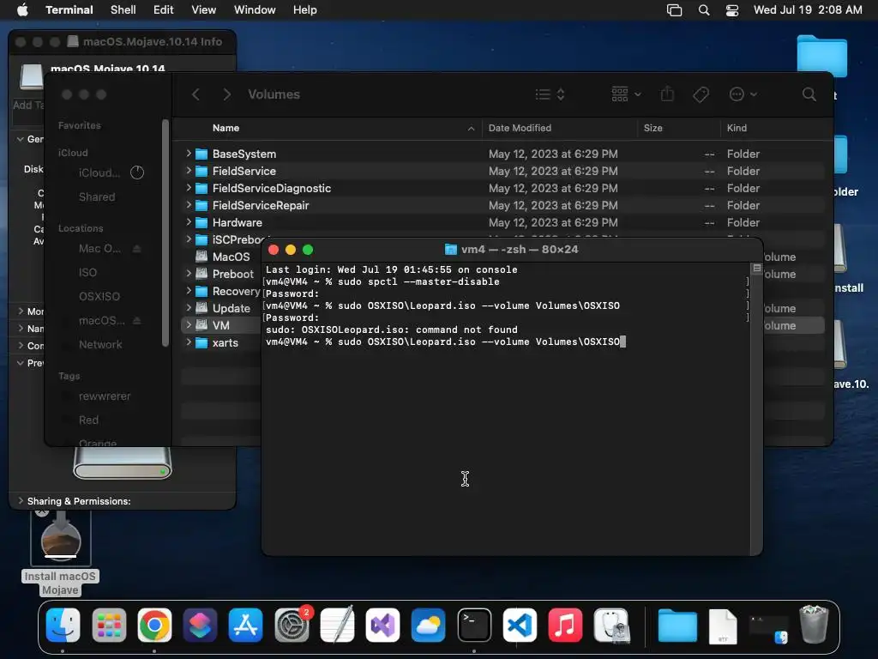The image size is (878, 659).
Task: Open the Window menu
Action: [255, 10]
